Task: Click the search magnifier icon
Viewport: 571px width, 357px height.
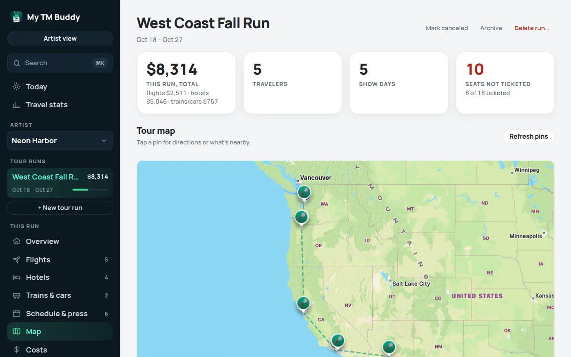Action: click(x=17, y=63)
